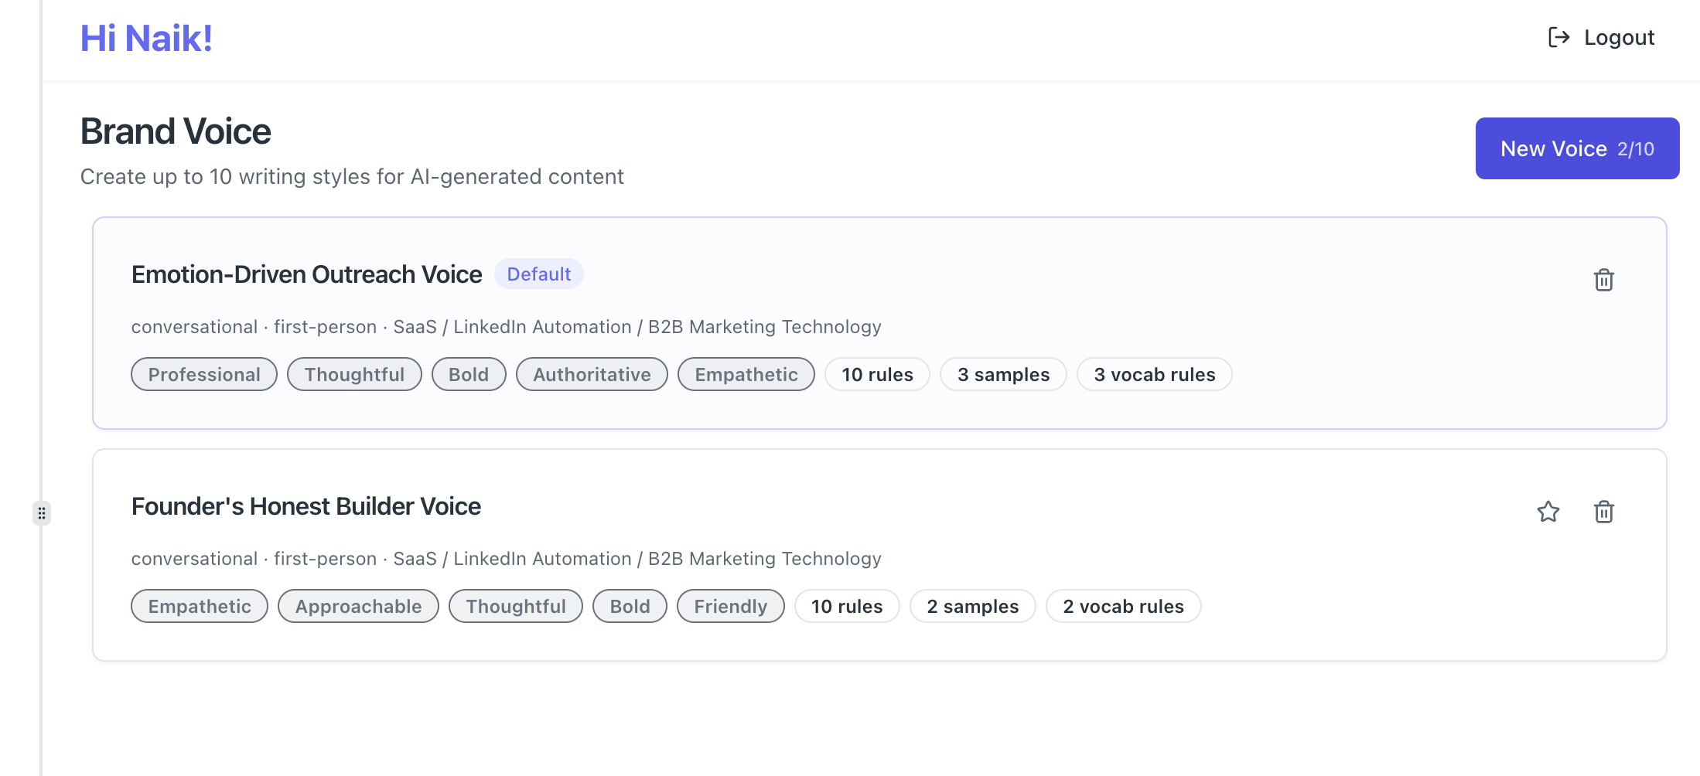Create a New Voice
This screenshot has width=1700, height=776.
1577,148
